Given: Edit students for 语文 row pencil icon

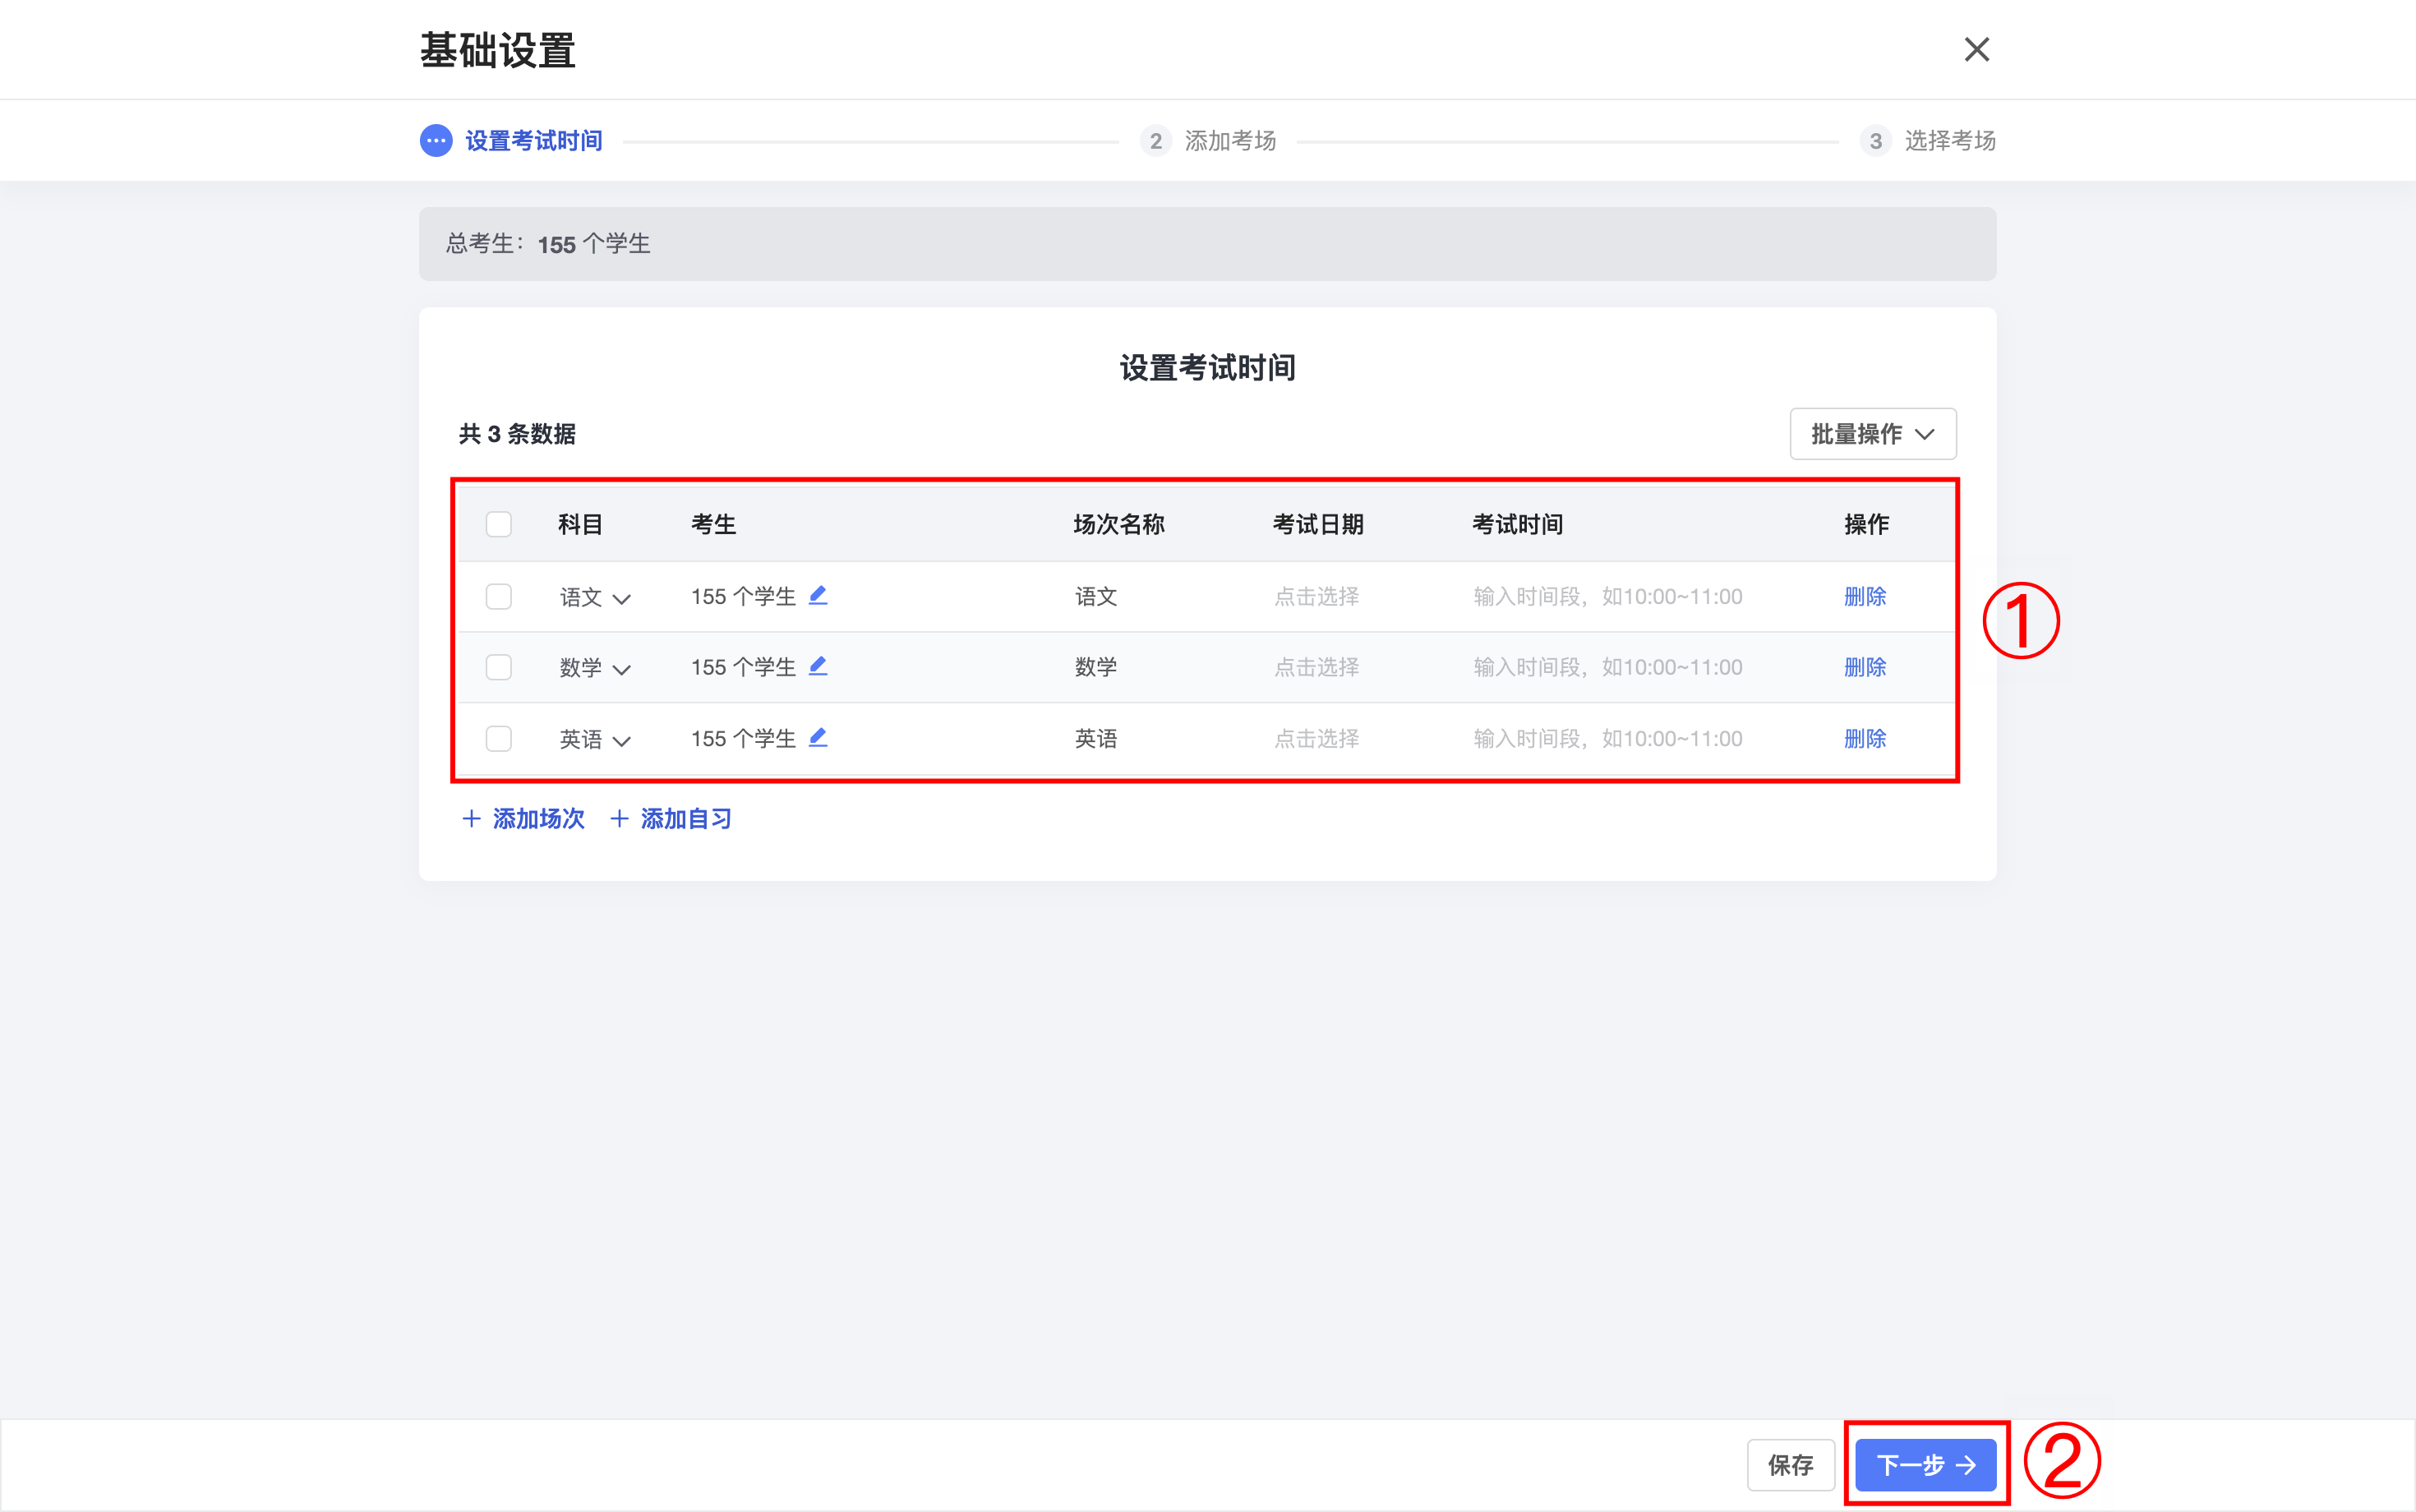Looking at the screenshot, I should [x=818, y=595].
